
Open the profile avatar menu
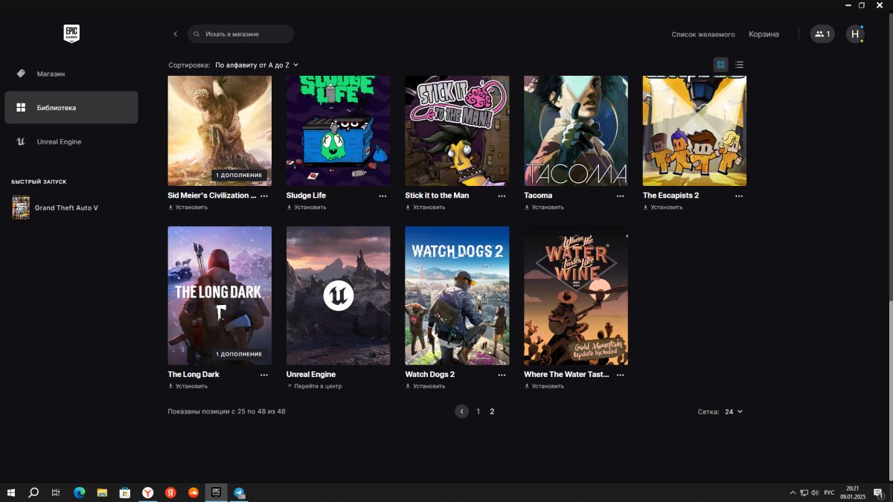click(x=855, y=34)
